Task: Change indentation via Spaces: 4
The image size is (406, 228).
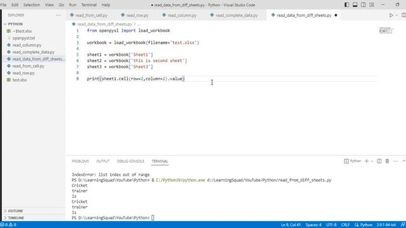Action: pyautogui.click(x=313, y=225)
